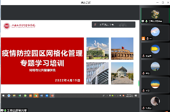
Task: Click the green scrollbar beside the participant panel
Action: 139,83
